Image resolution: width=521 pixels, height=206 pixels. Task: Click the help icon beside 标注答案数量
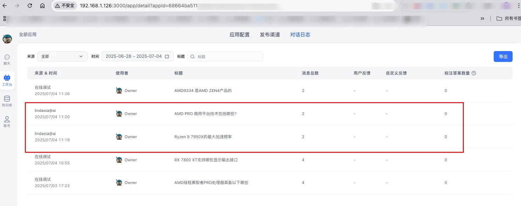(474, 73)
